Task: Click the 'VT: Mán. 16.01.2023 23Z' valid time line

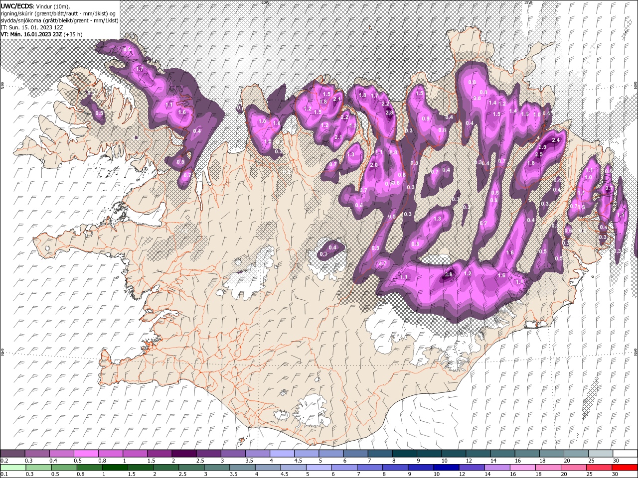Action: pyautogui.click(x=31, y=34)
